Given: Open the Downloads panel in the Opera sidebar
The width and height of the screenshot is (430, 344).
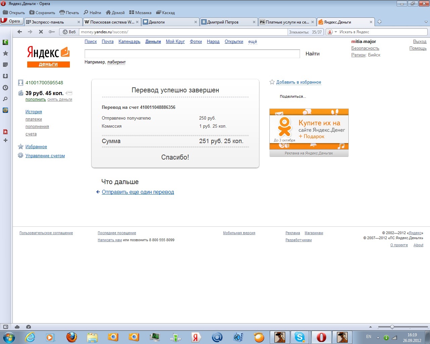Looking at the screenshot, I should tap(5, 76).
